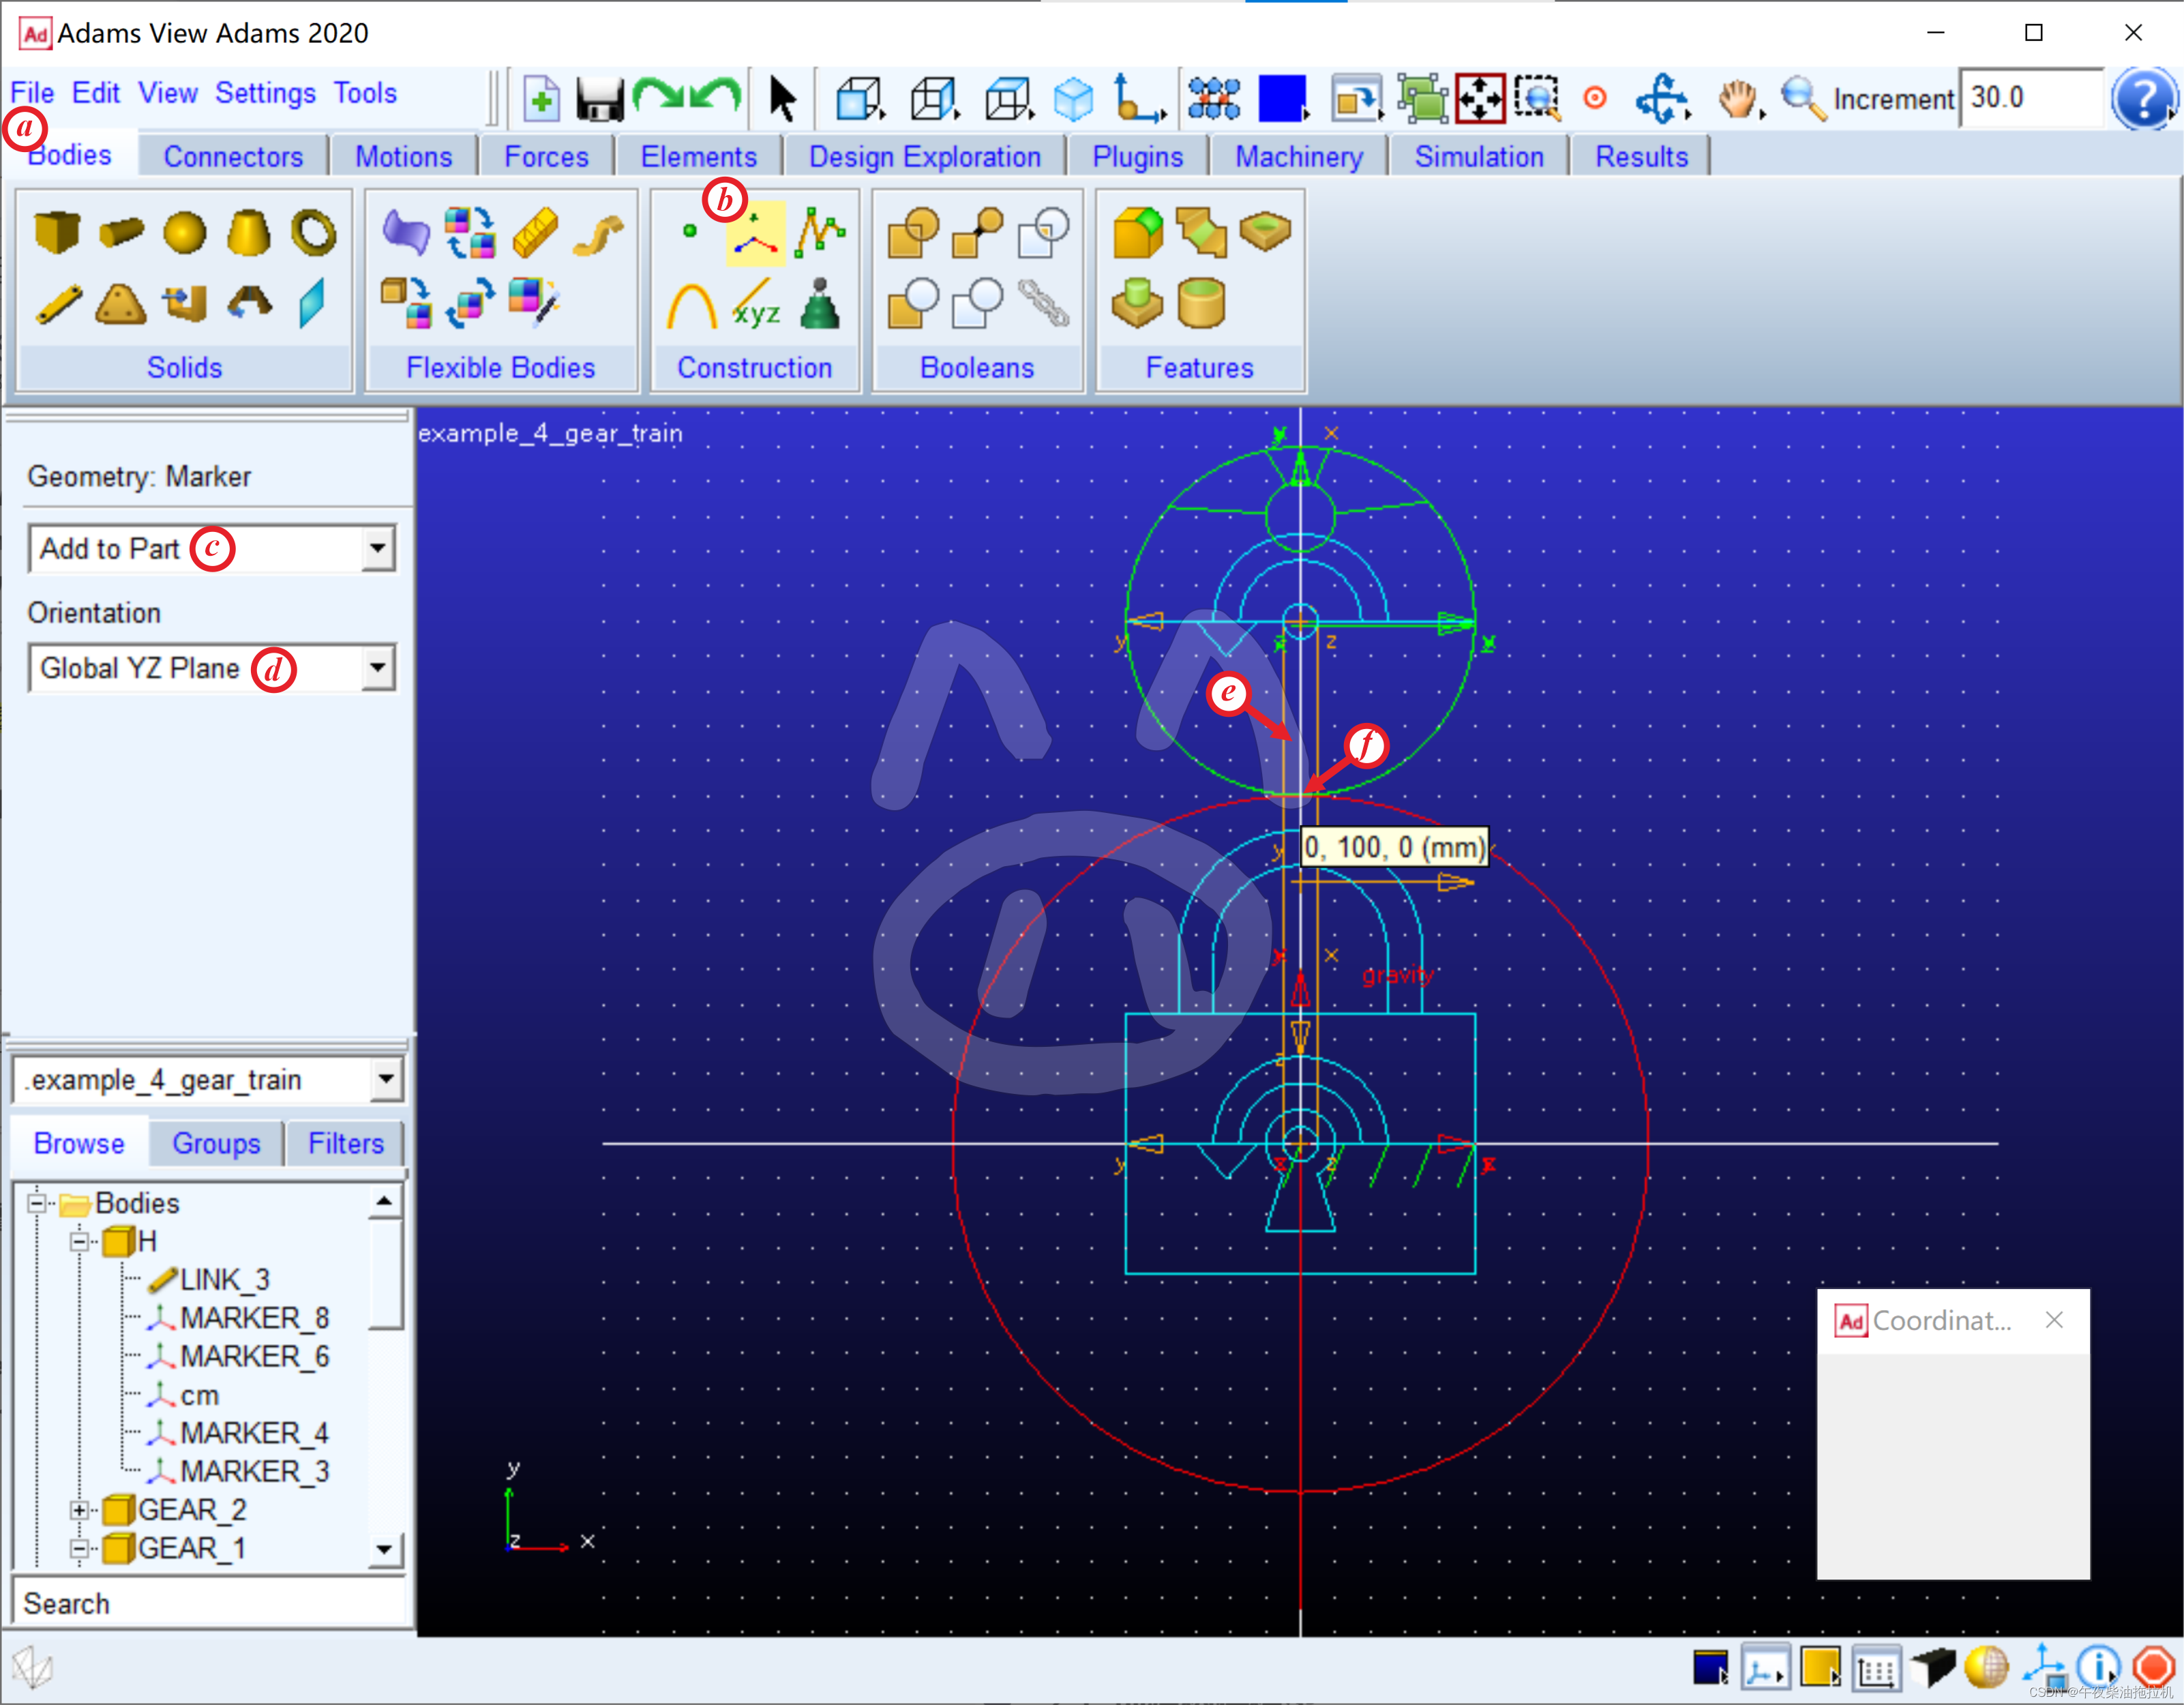
Task: Activate the Select arrow tool
Action: [x=782, y=99]
